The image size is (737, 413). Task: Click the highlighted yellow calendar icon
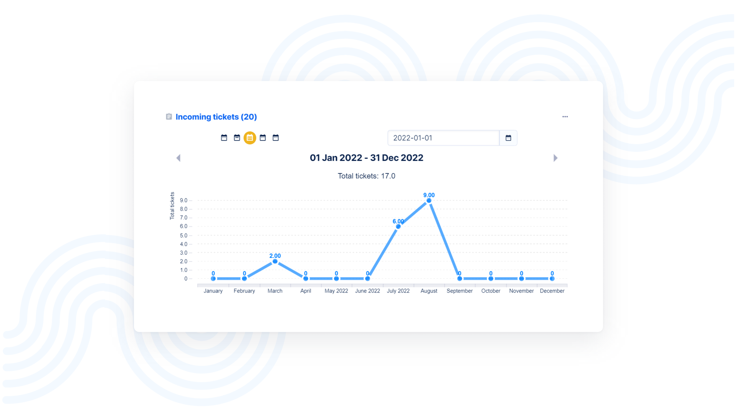click(250, 138)
